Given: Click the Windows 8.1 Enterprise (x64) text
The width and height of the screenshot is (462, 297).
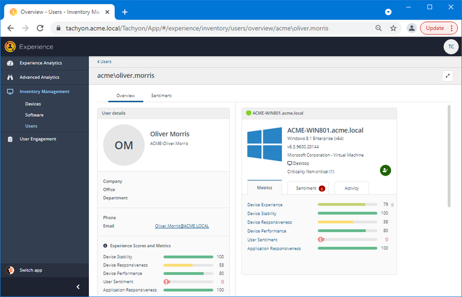Looking at the screenshot, I should [x=315, y=139].
